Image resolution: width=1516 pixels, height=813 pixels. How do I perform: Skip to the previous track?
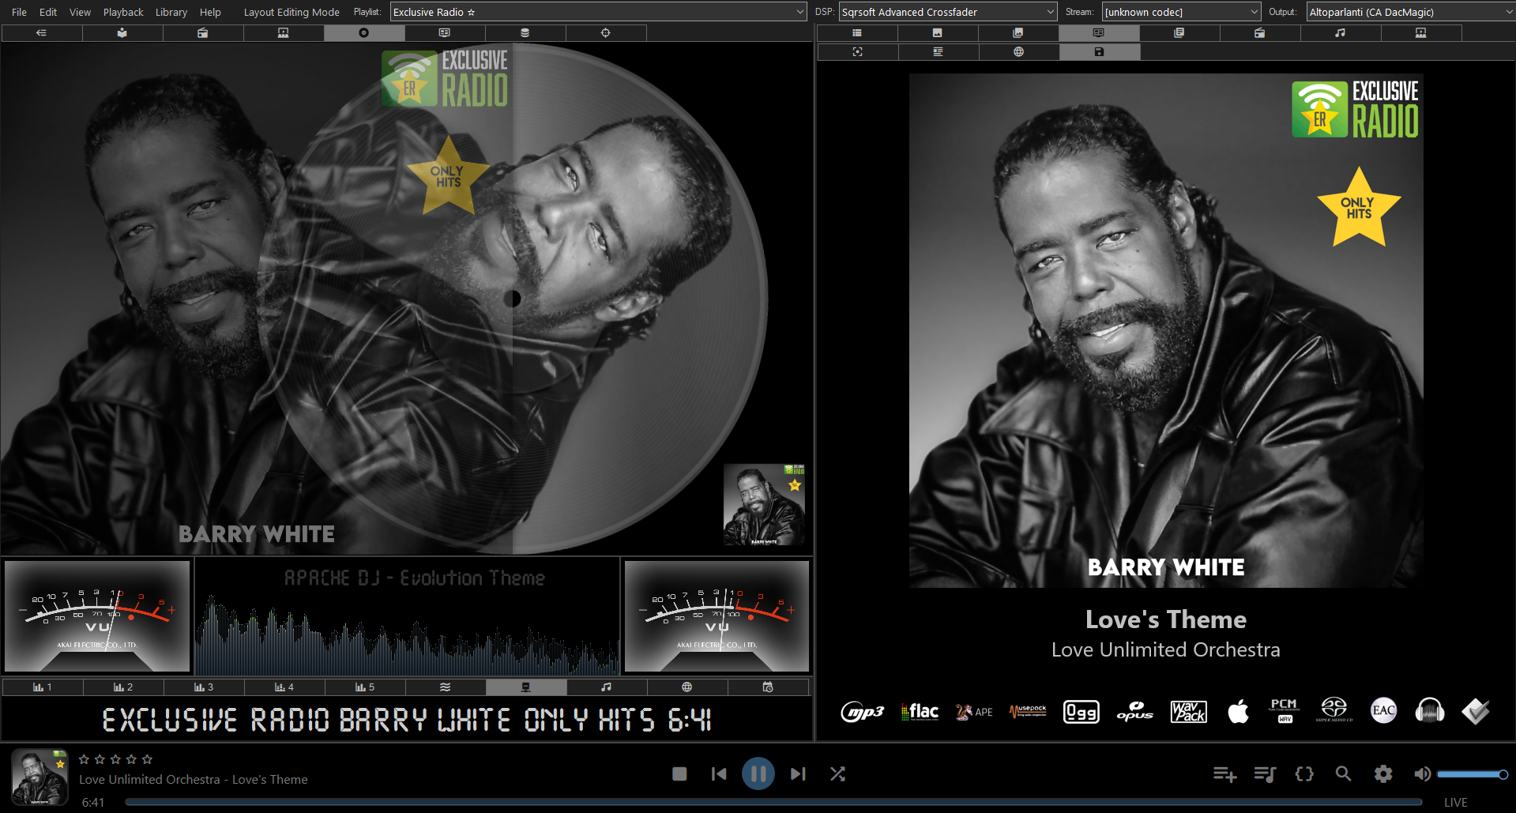719,774
